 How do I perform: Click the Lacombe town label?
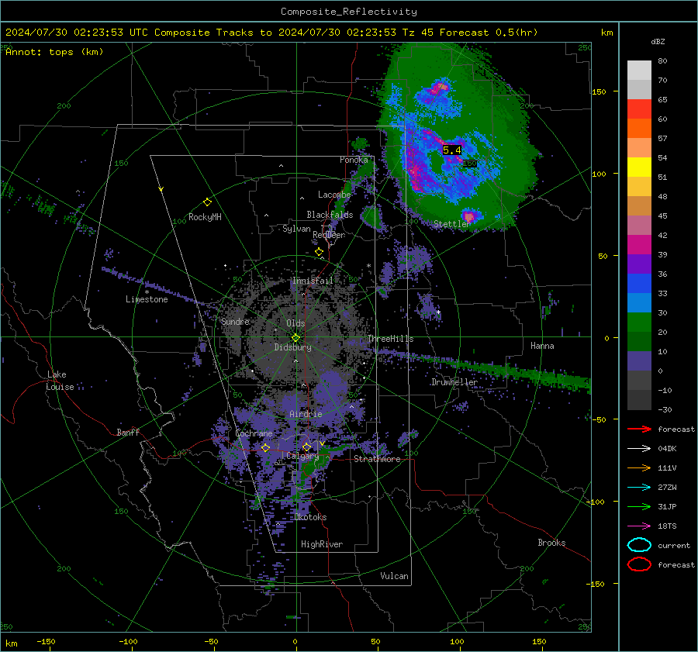click(x=334, y=195)
